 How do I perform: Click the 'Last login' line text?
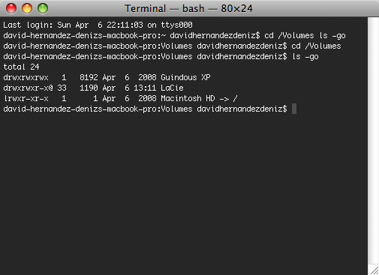[x=98, y=25]
